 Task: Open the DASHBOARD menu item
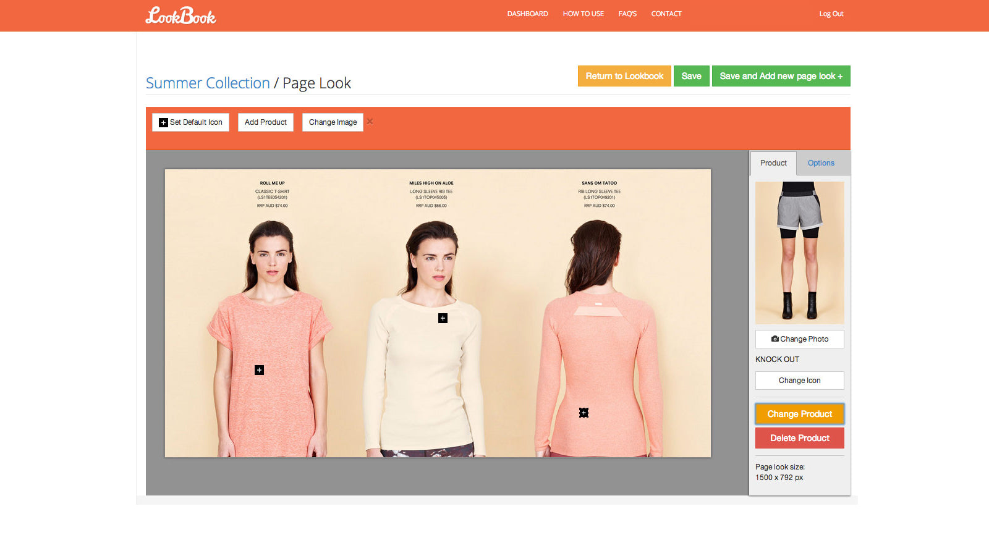[527, 14]
